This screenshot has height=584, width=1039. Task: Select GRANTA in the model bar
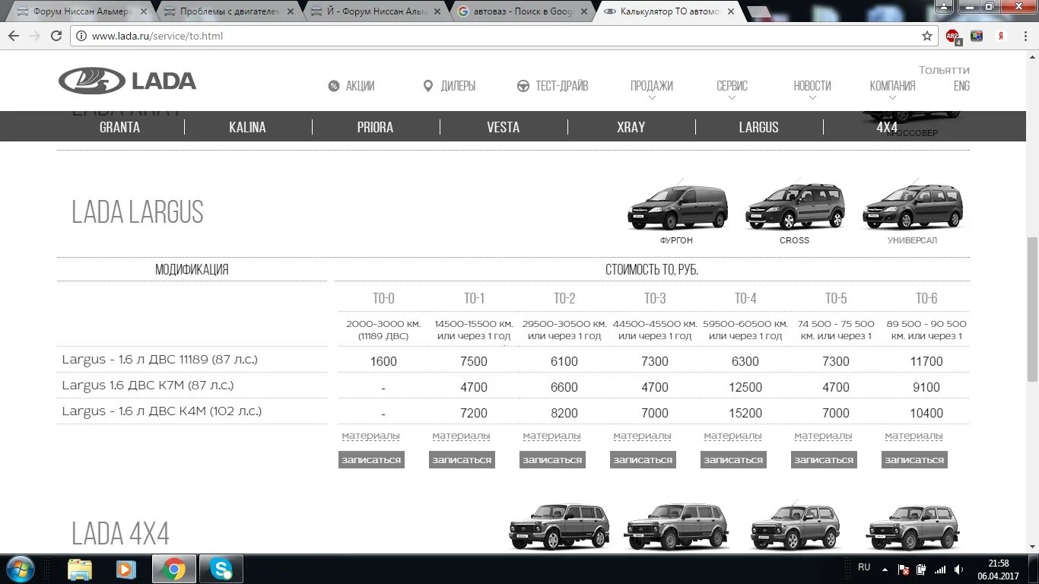119,127
